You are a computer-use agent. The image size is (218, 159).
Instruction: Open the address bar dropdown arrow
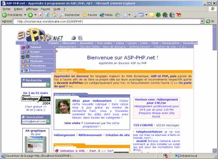[202, 21]
